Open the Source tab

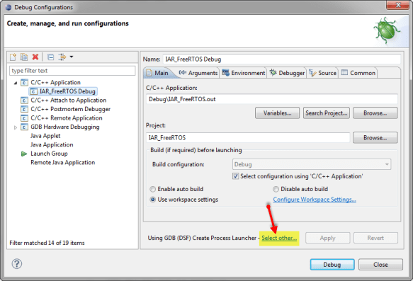(323, 73)
